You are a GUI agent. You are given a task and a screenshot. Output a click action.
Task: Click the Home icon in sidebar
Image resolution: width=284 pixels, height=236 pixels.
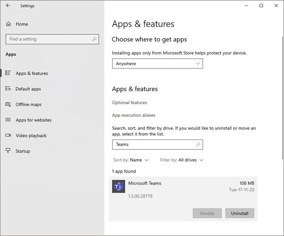(x=8, y=24)
